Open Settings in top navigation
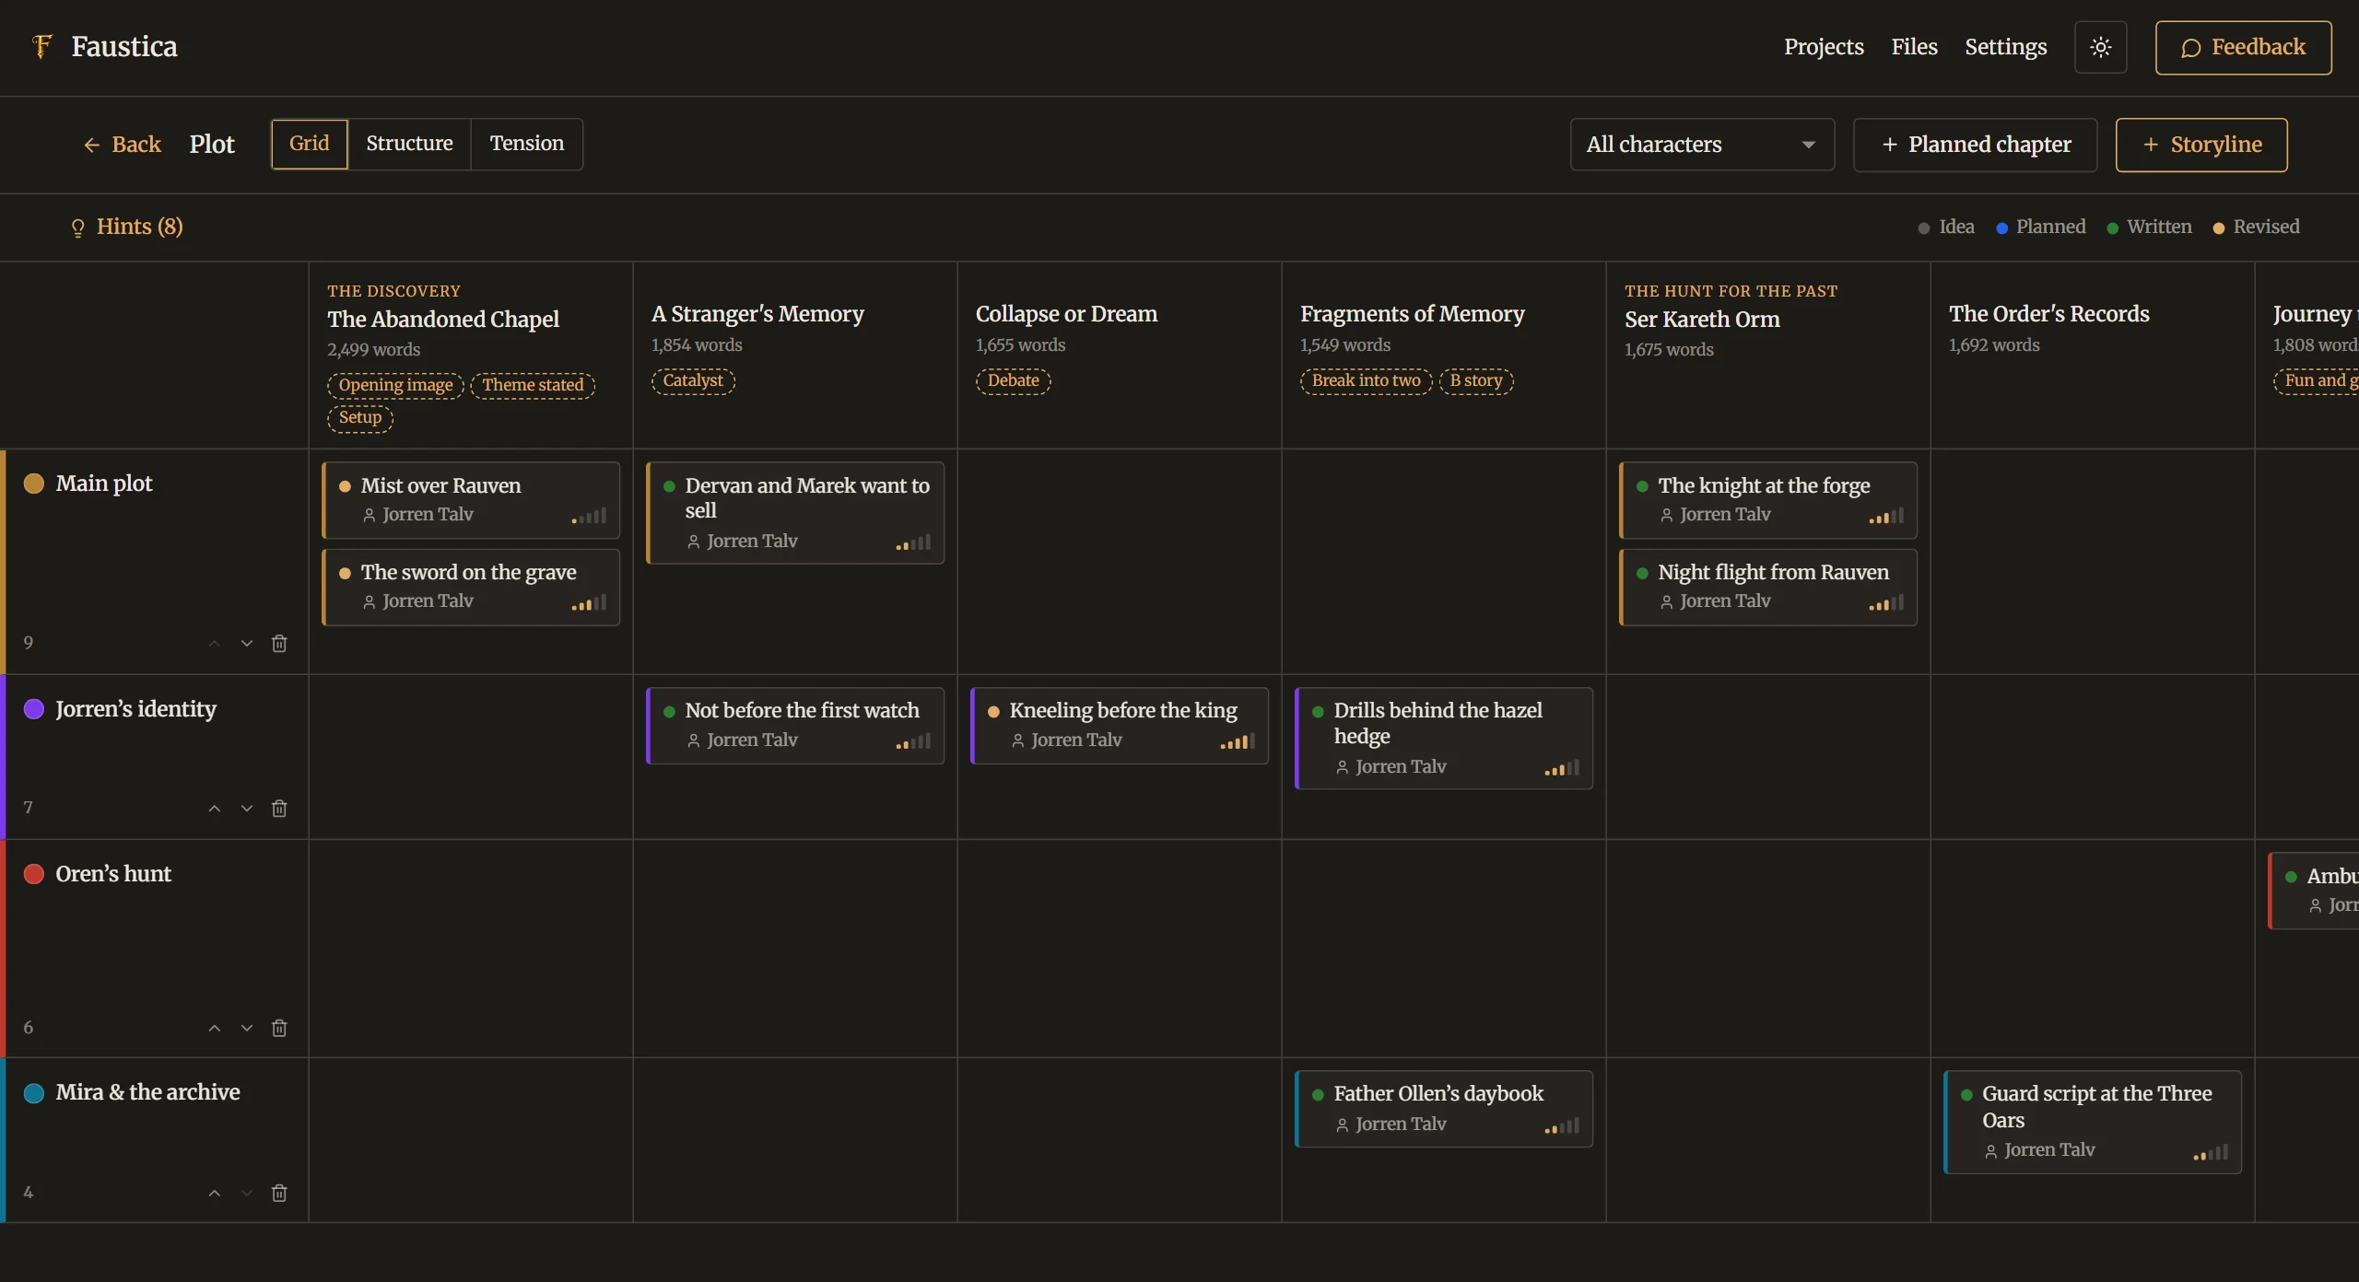The height and width of the screenshot is (1282, 2359). [2005, 47]
